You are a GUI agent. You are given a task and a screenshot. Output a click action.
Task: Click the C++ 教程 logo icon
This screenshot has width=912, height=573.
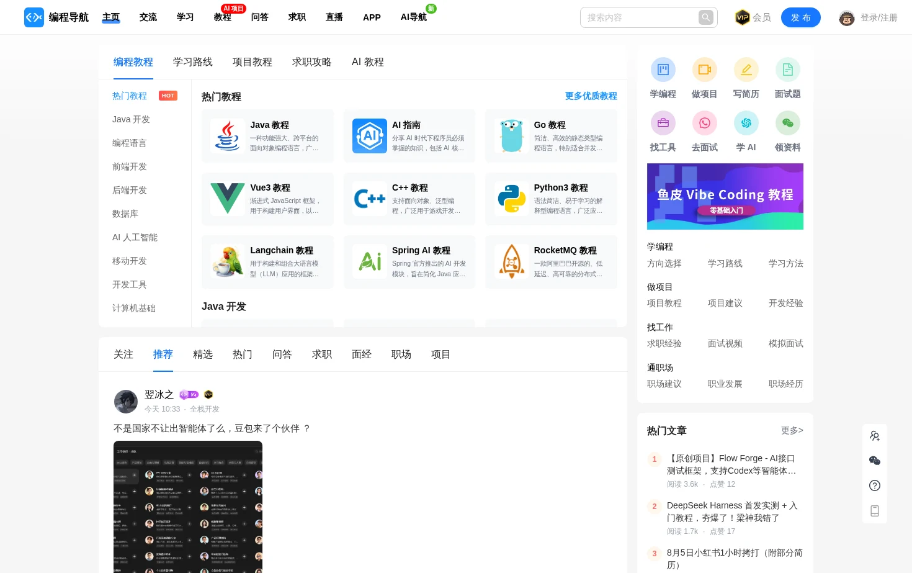(x=370, y=199)
